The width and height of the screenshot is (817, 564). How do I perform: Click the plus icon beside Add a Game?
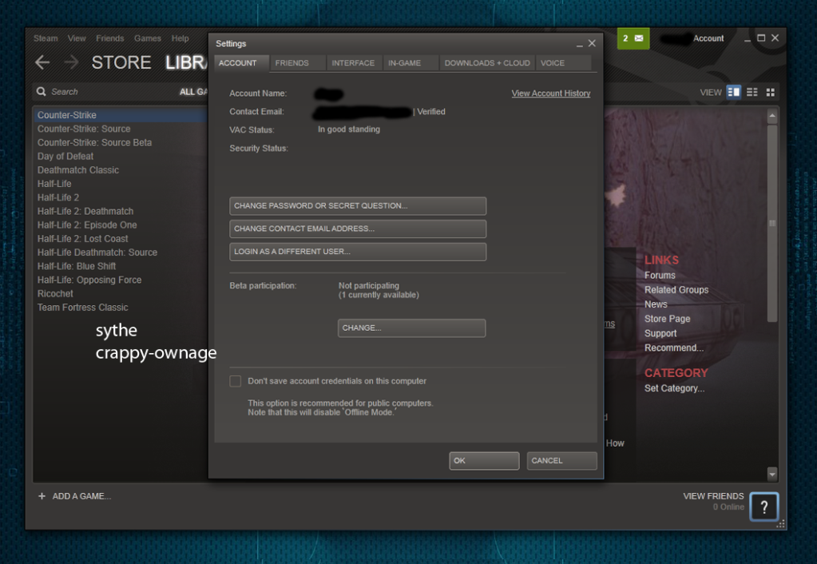(x=42, y=496)
